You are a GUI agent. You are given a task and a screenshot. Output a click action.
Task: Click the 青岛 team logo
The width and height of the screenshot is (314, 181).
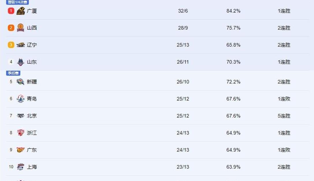coord(21,99)
